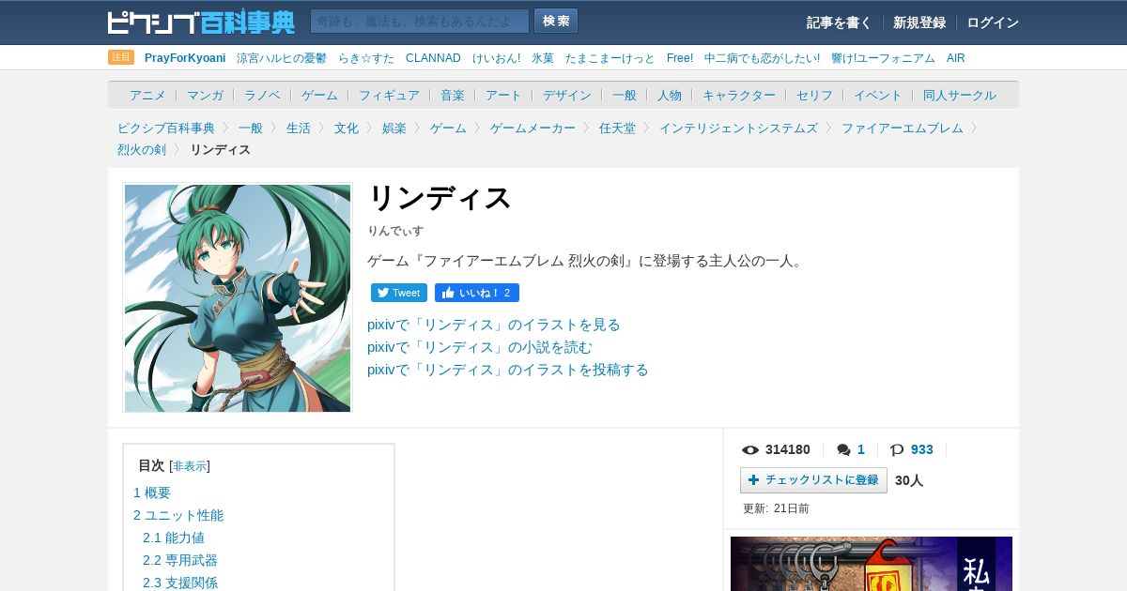The height and width of the screenshot is (591, 1127).
Task: Jump to section 2 ユニット性能
Action: (x=178, y=515)
